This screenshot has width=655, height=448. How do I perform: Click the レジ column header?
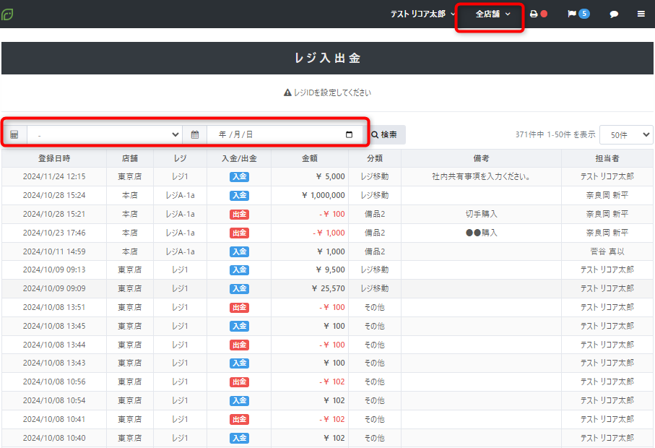180,158
